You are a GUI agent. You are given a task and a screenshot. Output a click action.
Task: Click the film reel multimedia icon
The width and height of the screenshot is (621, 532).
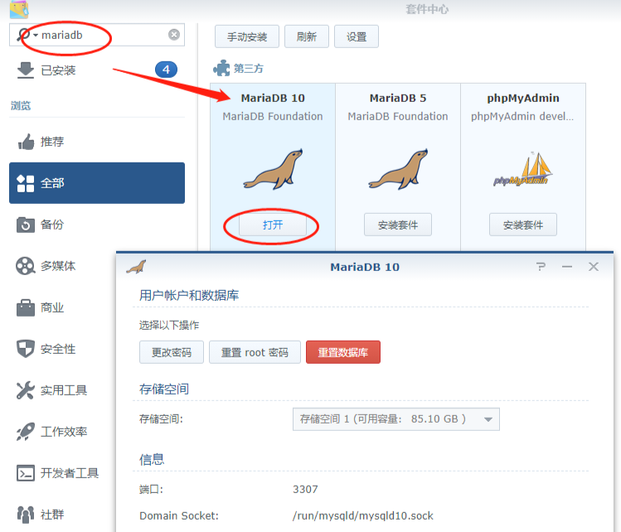[26, 266]
